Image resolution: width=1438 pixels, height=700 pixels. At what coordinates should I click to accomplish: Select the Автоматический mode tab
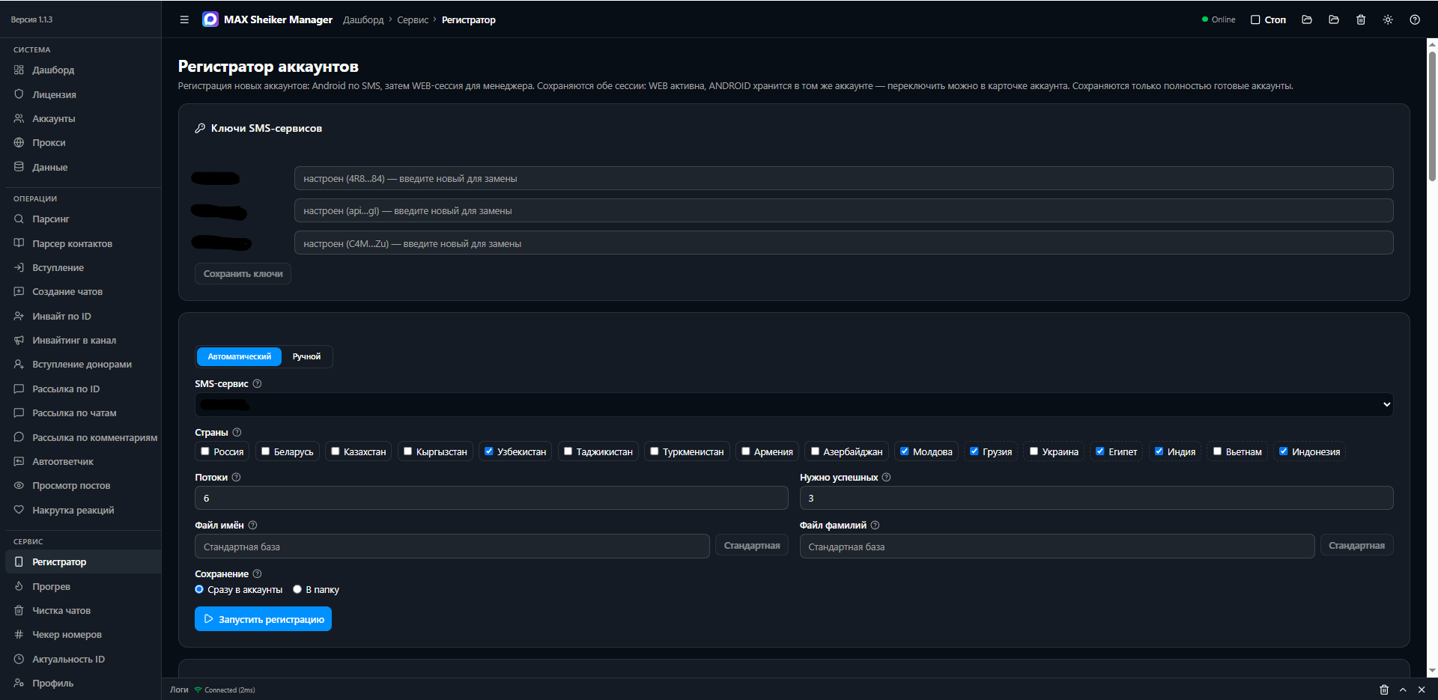[x=239, y=356]
